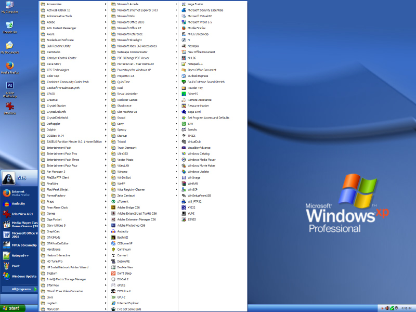The image size is (416, 312).
Task: Expand Microsoft Office 2003 folder
Action: coord(144,22)
